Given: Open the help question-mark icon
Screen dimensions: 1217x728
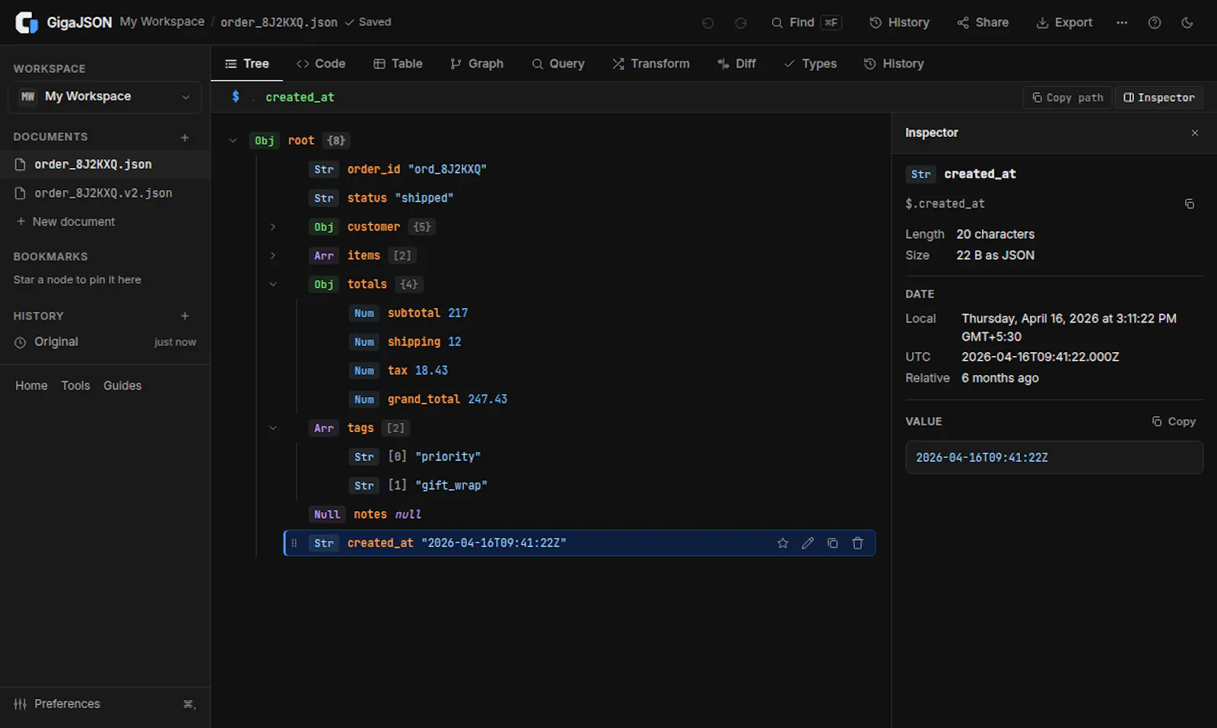Looking at the screenshot, I should coord(1155,23).
